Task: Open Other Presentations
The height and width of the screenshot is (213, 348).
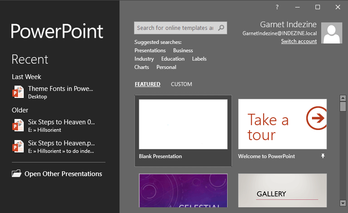Action: coord(57,173)
